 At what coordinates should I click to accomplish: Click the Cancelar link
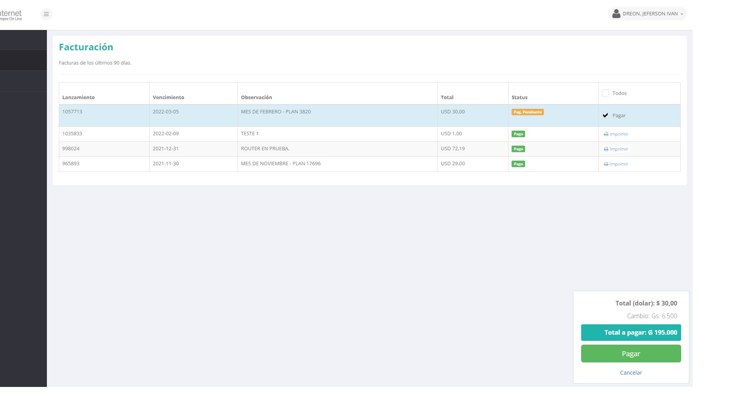coord(631,373)
